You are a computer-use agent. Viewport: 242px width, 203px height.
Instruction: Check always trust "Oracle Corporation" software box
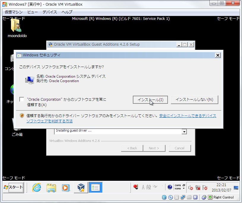click(x=22, y=100)
